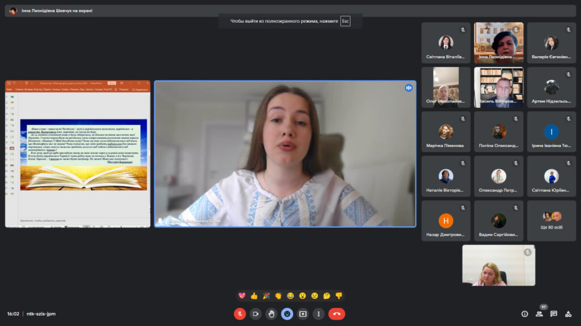Toggle the camera on or off
581x326 pixels.
pyautogui.click(x=256, y=314)
